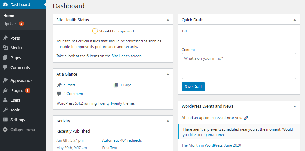The width and height of the screenshot is (305, 151).
Task: Collapse the WordPress Events and News panel
Action: pos(295,106)
